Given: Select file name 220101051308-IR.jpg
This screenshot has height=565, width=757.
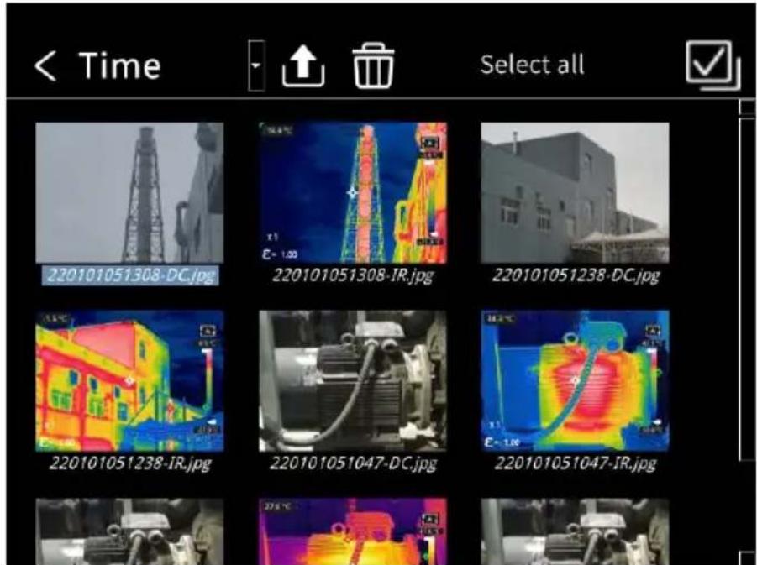Looking at the screenshot, I should 353,275.
